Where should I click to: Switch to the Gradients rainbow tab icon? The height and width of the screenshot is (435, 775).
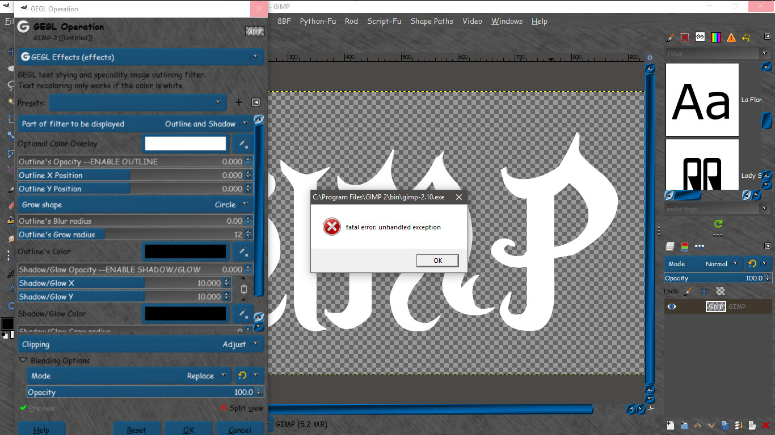tap(716, 37)
